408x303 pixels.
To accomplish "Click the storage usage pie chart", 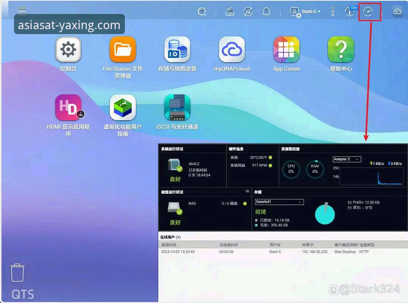I will pyautogui.click(x=325, y=214).
